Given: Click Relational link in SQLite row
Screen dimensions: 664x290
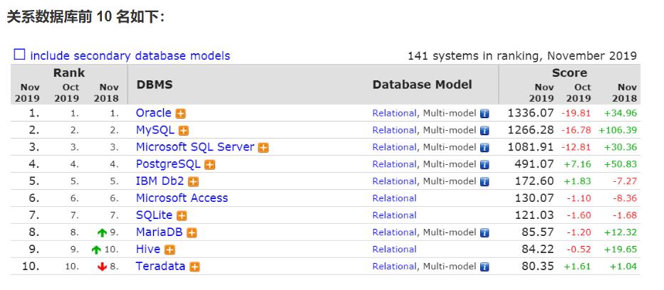Looking at the screenshot, I should pos(394,215).
